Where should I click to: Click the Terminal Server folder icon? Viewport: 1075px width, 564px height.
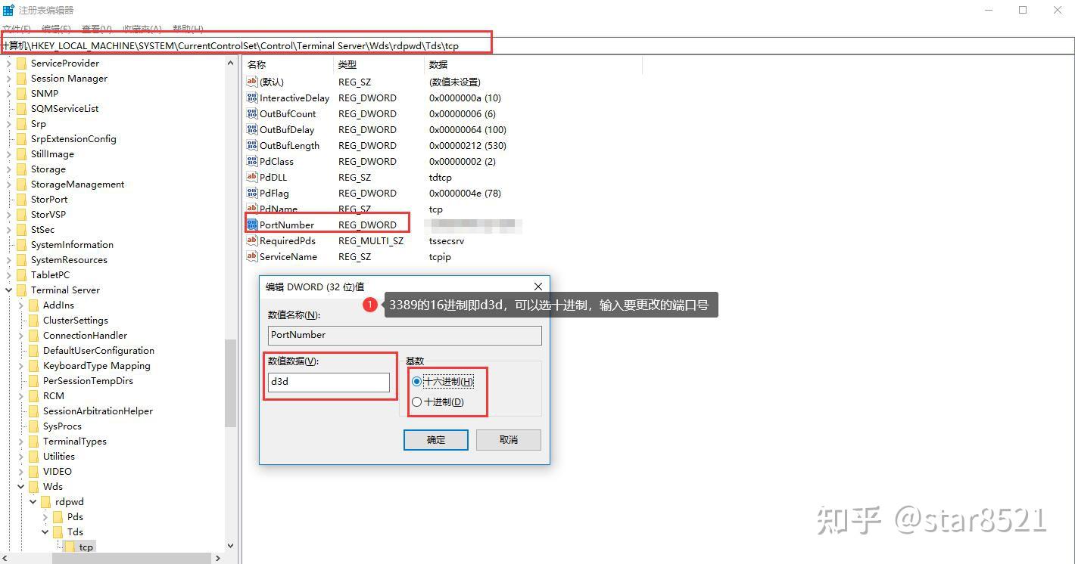click(21, 290)
